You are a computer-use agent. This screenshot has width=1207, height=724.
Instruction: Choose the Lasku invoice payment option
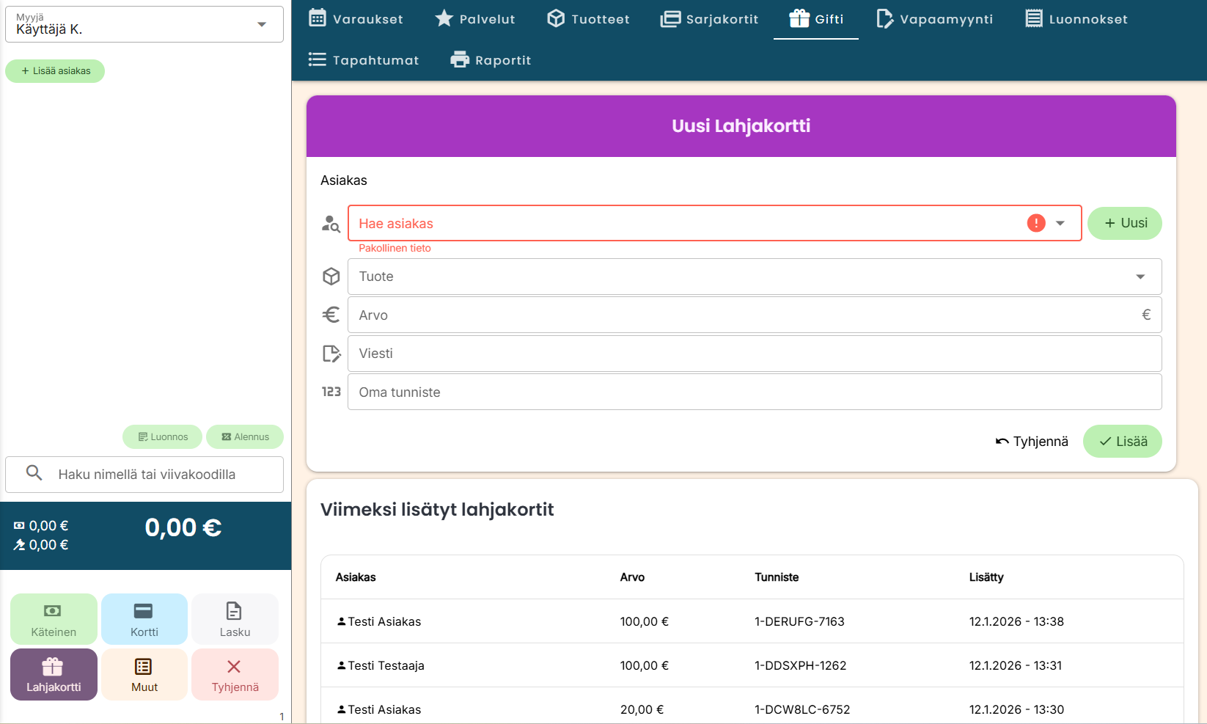point(235,619)
